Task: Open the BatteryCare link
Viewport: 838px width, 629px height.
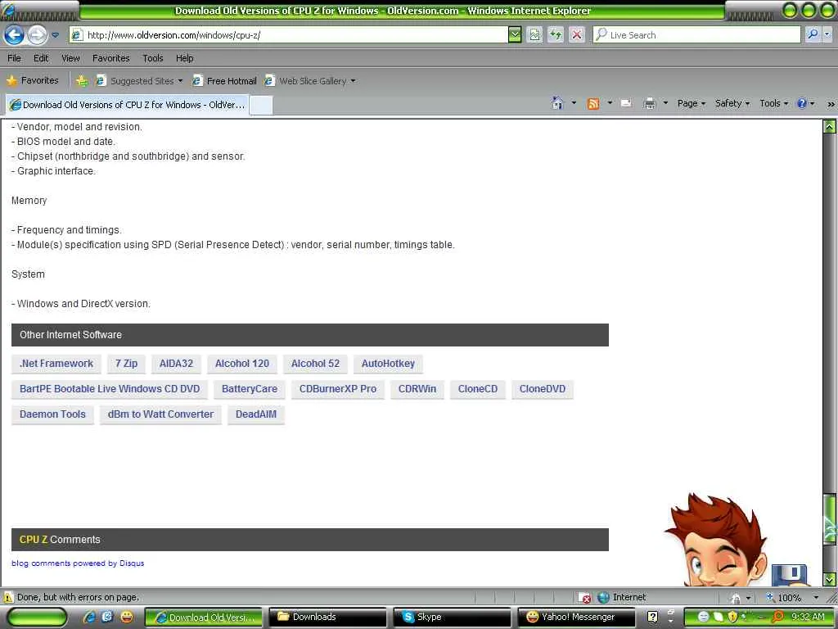Action: pyautogui.click(x=250, y=389)
